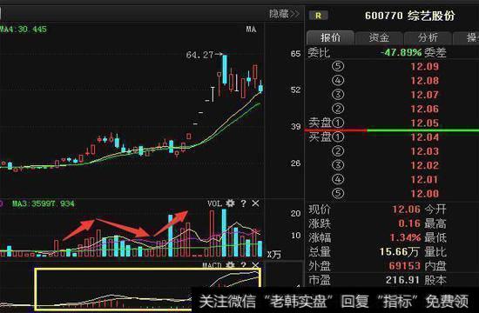
Task: Select sell level 2 circled icon
Action: [338, 109]
